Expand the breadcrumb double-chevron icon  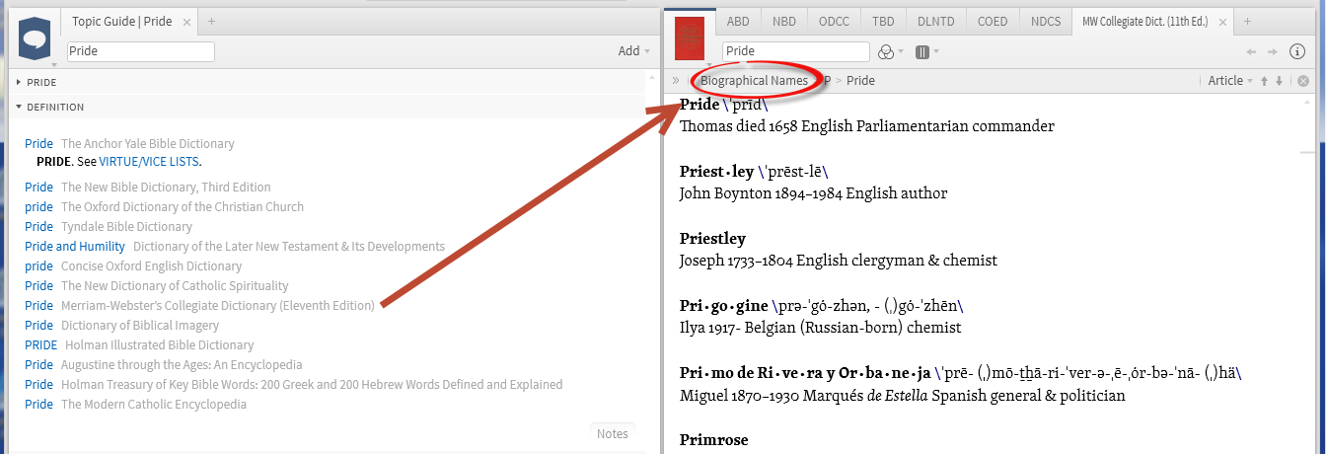tap(676, 81)
